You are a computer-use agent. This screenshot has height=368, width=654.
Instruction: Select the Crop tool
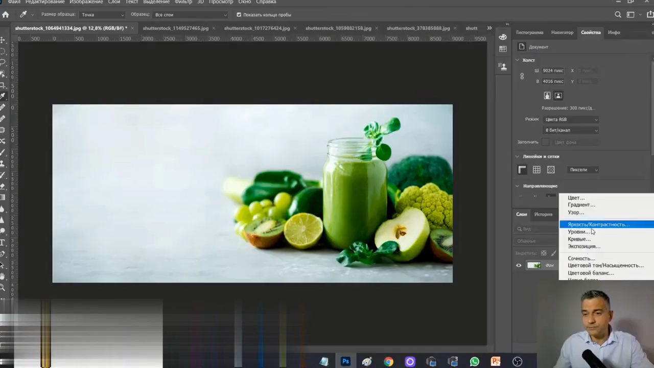[x=3, y=85]
